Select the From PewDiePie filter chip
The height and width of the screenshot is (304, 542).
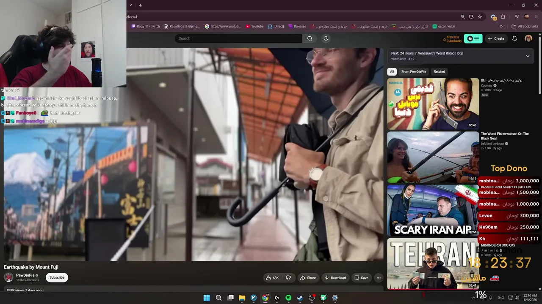[x=414, y=72]
